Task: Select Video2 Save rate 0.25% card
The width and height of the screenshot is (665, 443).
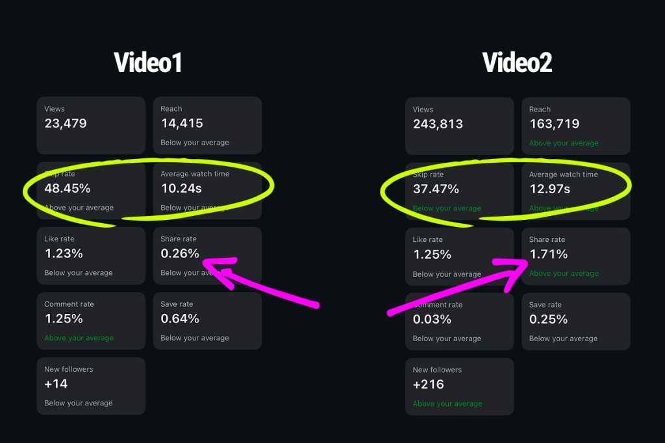Action: tap(576, 322)
